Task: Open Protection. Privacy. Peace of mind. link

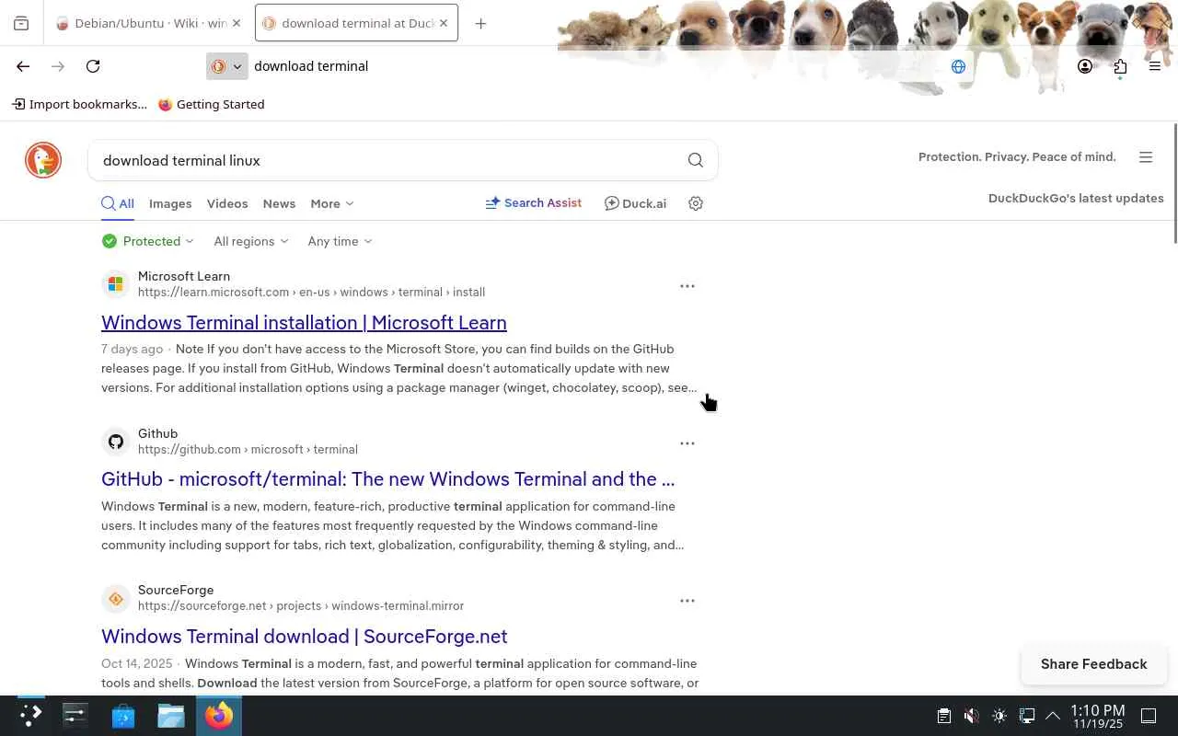Action: (x=1017, y=156)
